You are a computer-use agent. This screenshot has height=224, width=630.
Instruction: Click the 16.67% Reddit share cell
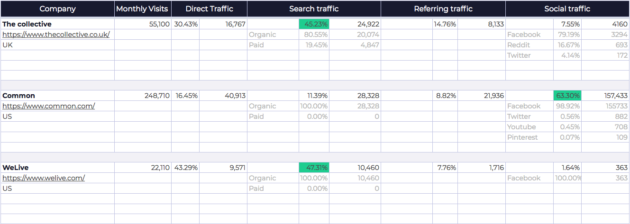tap(567, 45)
